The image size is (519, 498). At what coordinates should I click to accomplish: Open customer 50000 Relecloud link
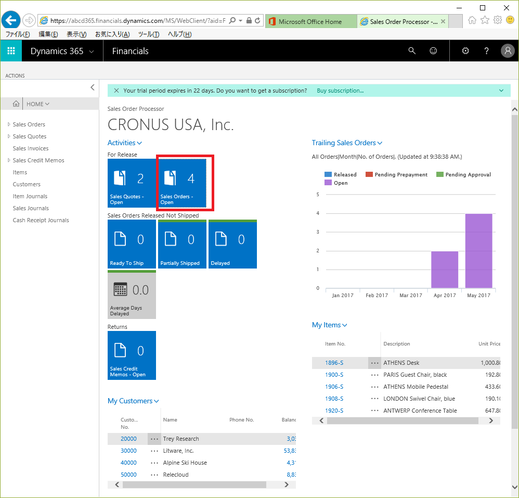pyautogui.click(x=128, y=475)
